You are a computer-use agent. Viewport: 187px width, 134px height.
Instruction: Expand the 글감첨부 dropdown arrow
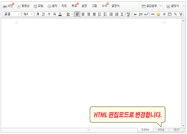tap(161, 6)
